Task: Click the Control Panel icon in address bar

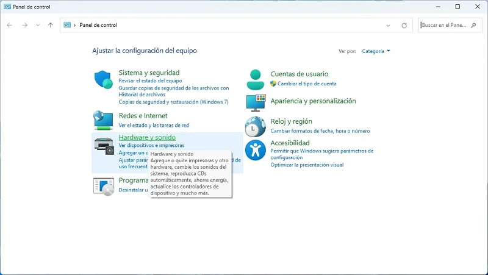Action: [x=67, y=25]
